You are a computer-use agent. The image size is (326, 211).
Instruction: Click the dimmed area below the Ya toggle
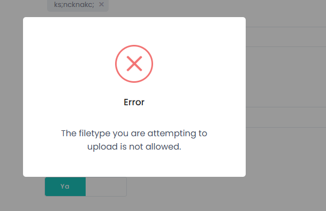86,204
